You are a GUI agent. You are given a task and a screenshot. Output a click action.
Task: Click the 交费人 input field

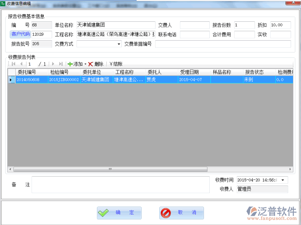(x=195, y=25)
